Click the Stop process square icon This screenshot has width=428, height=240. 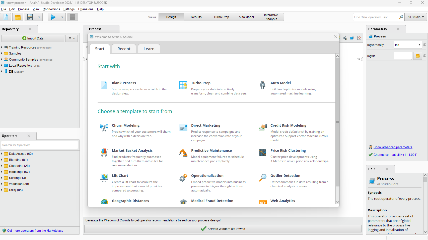click(x=73, y=17)
